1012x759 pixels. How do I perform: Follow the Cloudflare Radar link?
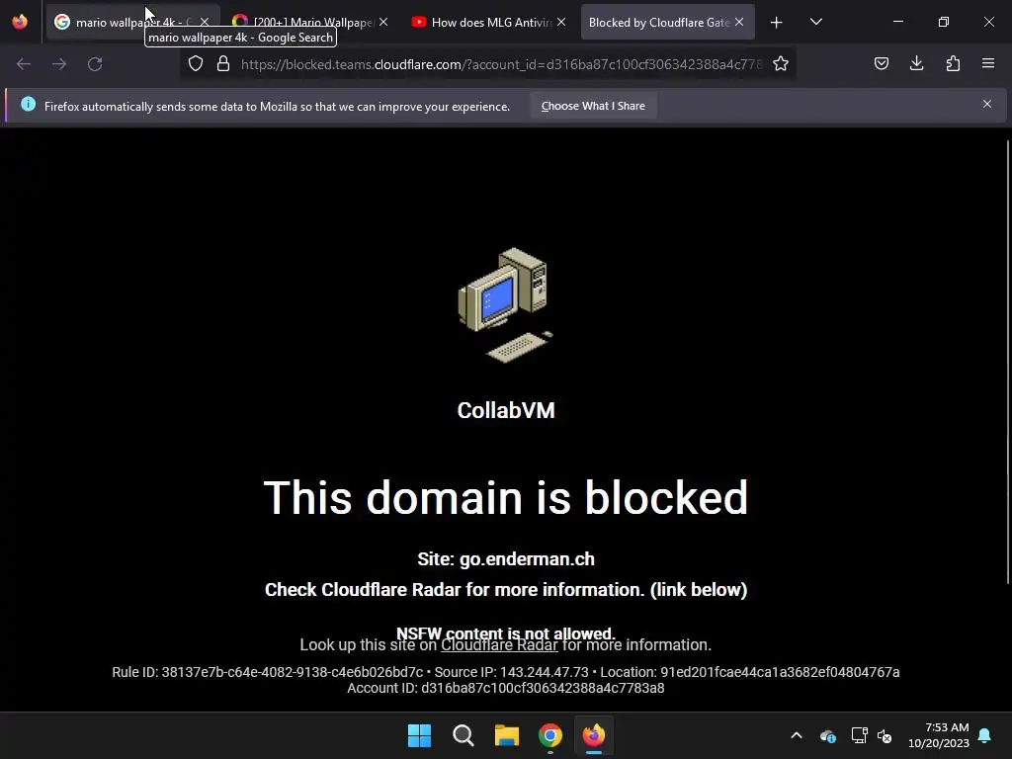click(x=499, y=644)
